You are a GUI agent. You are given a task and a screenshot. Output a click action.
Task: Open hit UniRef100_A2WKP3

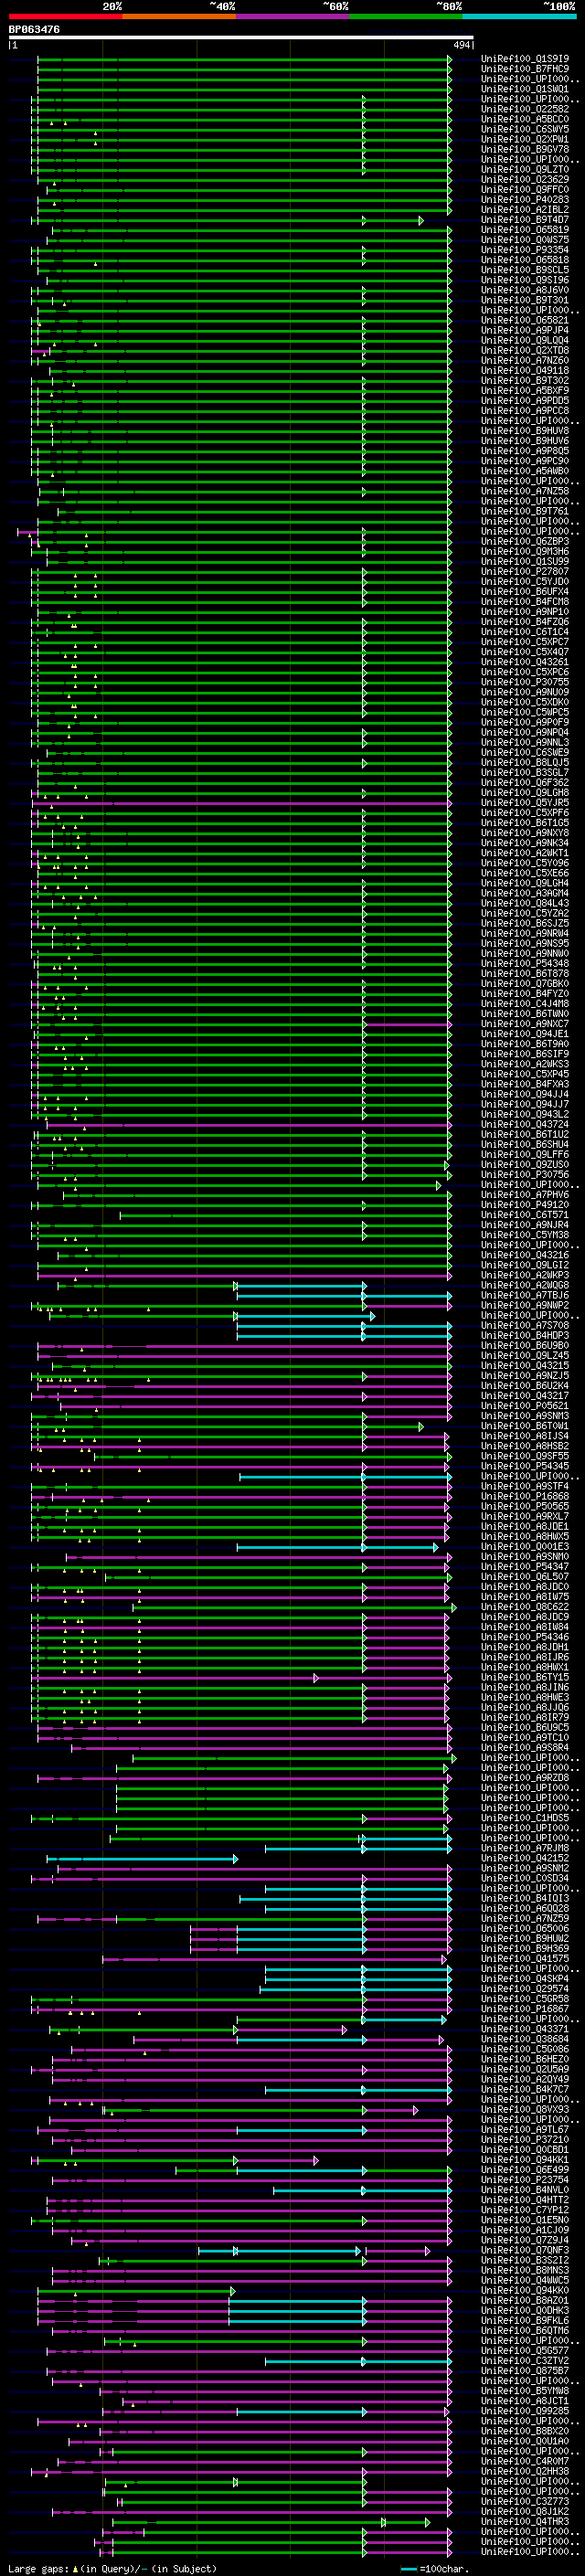525,1275
